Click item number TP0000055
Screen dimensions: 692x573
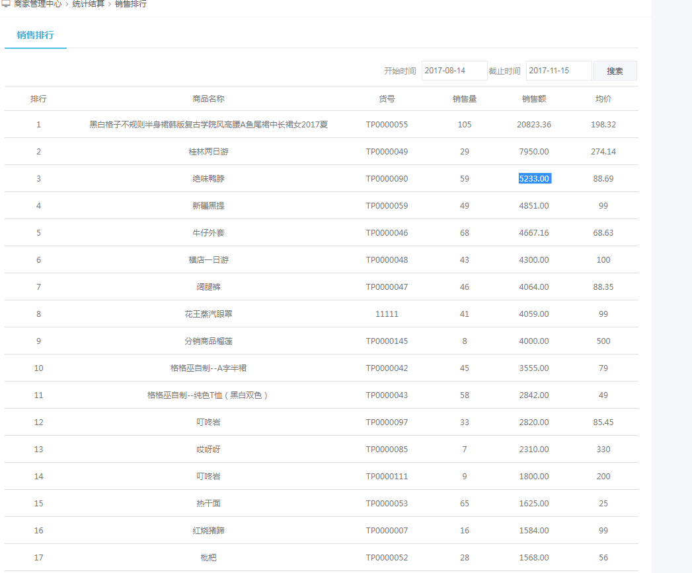[x=387, y=125]
